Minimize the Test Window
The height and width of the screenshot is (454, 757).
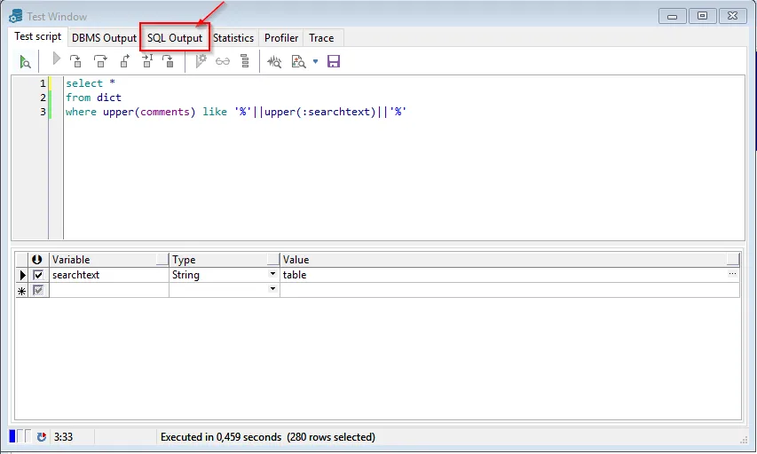pos(672,16)
